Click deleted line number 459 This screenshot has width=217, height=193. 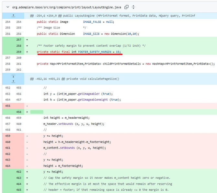pyautogui.click(x=8, y=136)
